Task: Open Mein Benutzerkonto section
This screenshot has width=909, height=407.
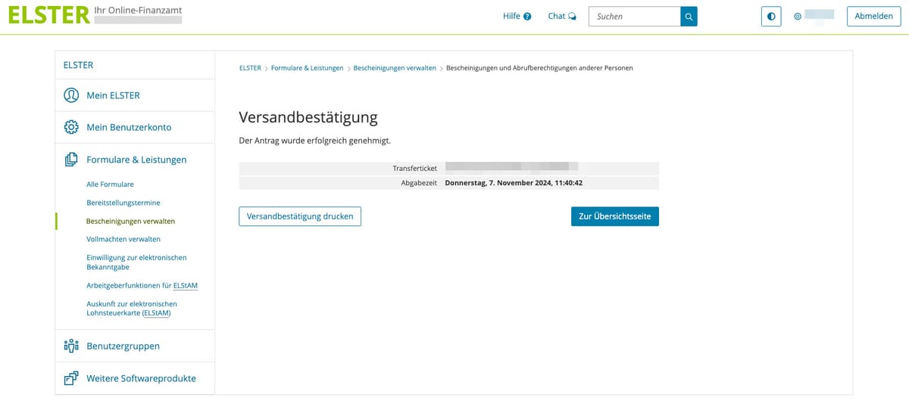Action: [129, 127]
